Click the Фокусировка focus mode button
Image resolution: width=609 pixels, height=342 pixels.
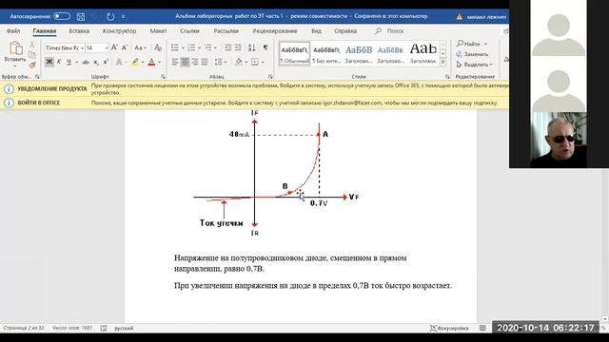coord(449,328)
